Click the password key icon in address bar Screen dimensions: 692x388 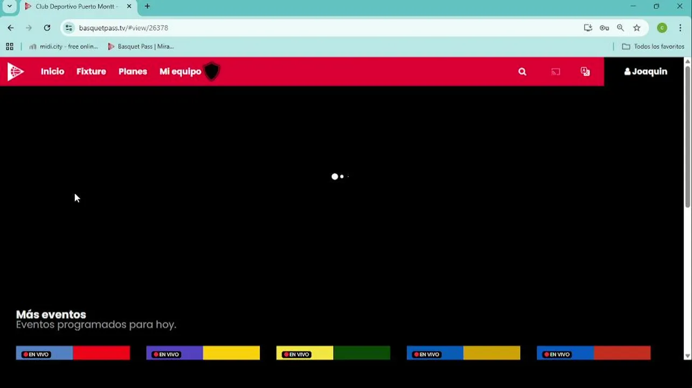tap(604, 28)
